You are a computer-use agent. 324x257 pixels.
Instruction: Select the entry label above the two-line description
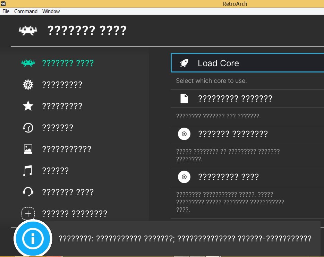(233, 134)
